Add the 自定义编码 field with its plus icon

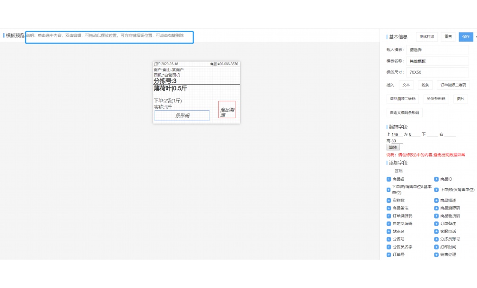pyautogui.click(x=389, y=224)
